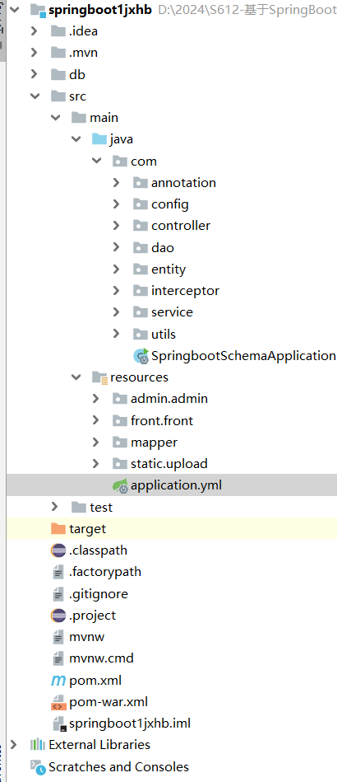Select the Scratches and Consoles node

pyautogui.click(x=118, y=766)
